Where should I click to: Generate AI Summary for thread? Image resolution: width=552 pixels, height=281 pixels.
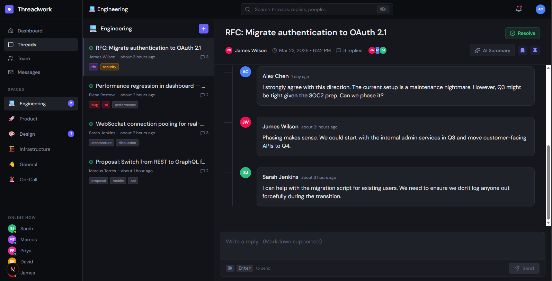coord(492,50)
